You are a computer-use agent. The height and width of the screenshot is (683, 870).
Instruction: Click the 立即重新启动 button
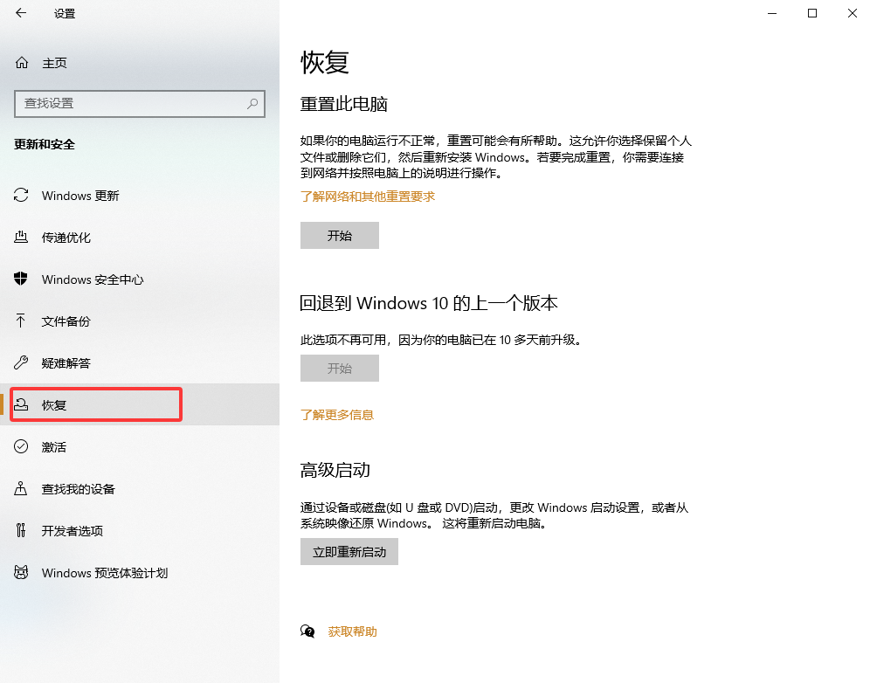click(349, 551)
